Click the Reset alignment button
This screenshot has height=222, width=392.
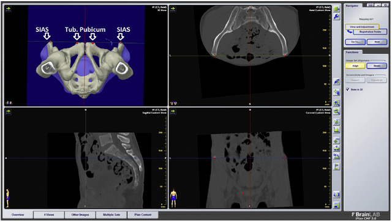377,66
